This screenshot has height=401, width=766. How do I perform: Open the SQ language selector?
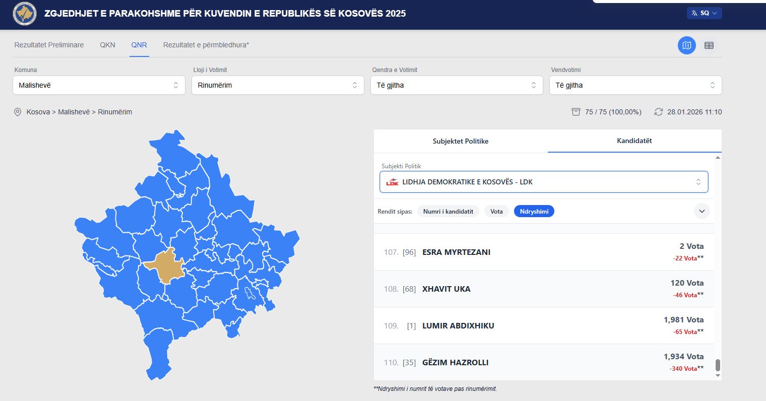coord(704,13)
